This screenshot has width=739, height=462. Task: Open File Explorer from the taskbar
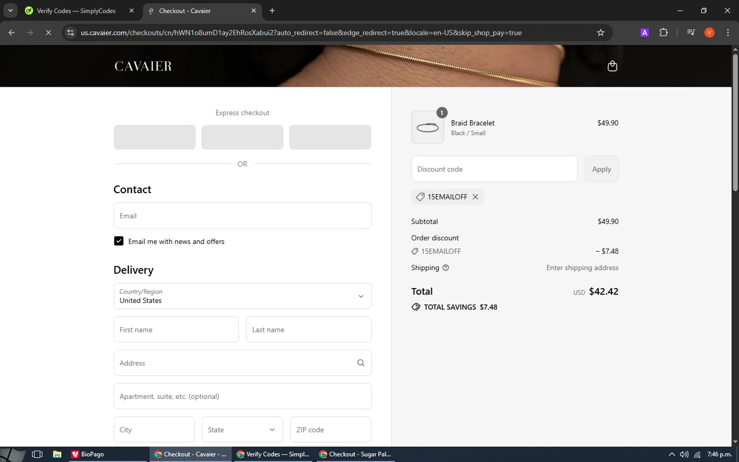(x=57, y=454)
